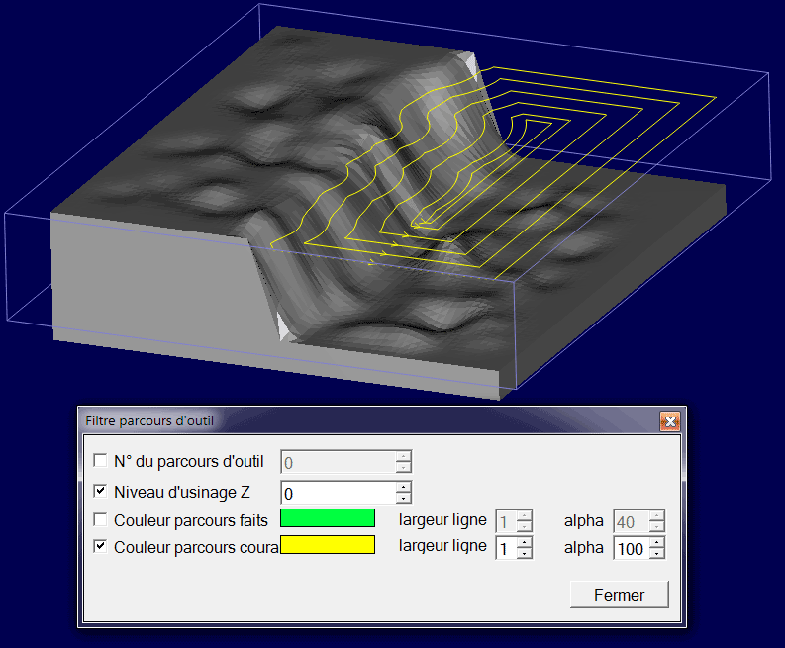Click the largeur ligne field for parcours faits
The width and height of the screenshot is (785, 648).
coord(506,522)
